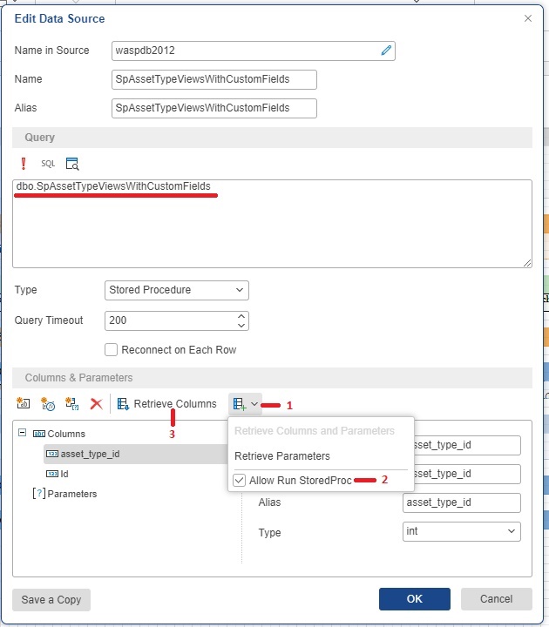Uncheck Allow Run StoredProc option

click(x=240, y=480)
